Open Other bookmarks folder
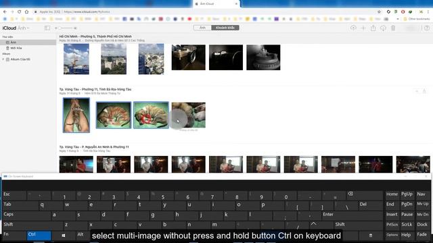Viewport: 433px width, 243px height. 417,19
